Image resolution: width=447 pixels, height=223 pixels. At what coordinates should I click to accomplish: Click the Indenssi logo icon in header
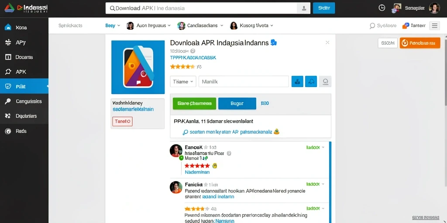(9, 8)
